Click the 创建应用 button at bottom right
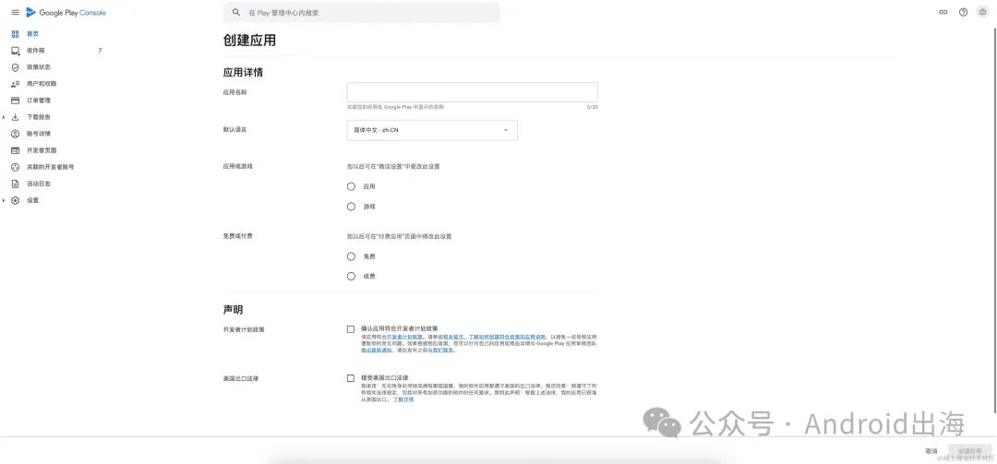 tap(969, 451)
